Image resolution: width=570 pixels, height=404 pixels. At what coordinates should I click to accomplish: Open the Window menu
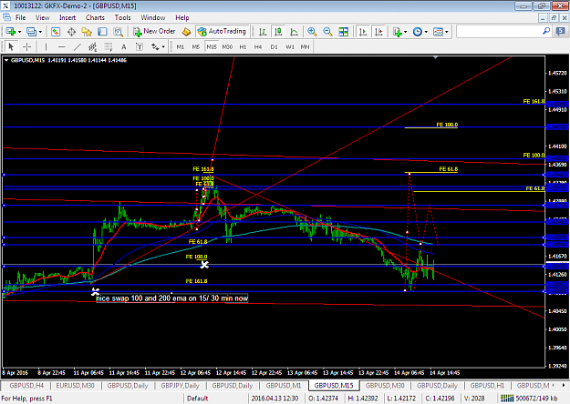coord(152,17)
